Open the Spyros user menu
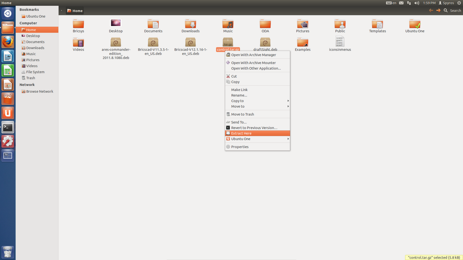 pyautogui.click(x=446, y=3)
